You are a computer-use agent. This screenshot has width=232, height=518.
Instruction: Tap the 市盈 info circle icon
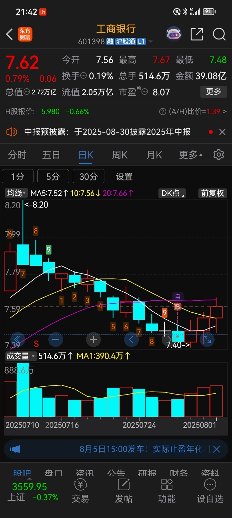click(x=145, y=92)
